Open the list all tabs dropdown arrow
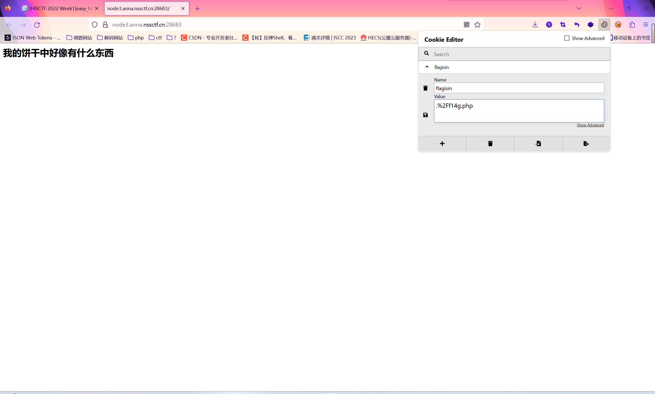Viewport: 655px width, 394px height. pyautogui.click(x=579, y=8)
